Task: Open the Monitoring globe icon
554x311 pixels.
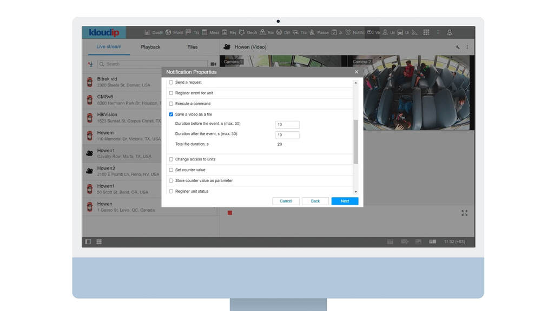Action: (168, 32)
